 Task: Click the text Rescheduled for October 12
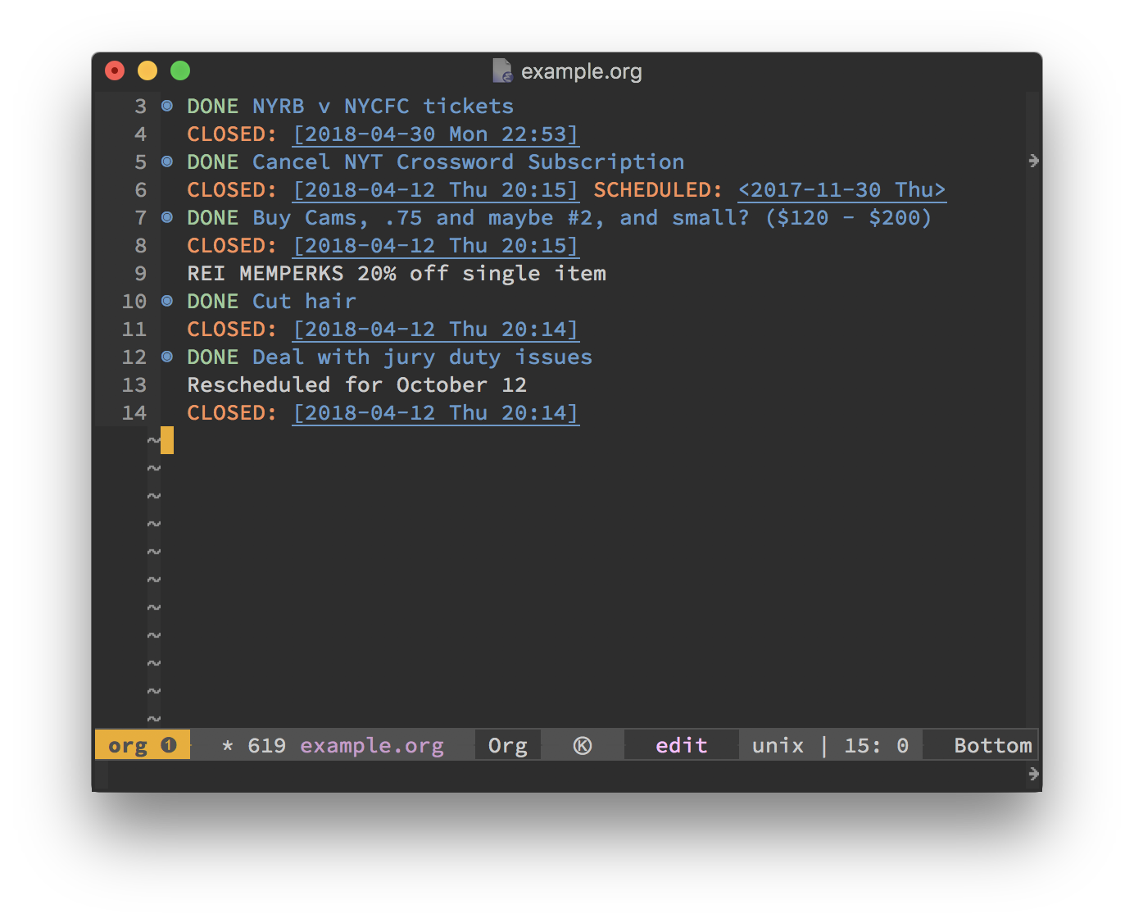click(x=357, y=385)
